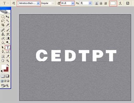Select the Healing Brush tool

click(x=3, y=30)
